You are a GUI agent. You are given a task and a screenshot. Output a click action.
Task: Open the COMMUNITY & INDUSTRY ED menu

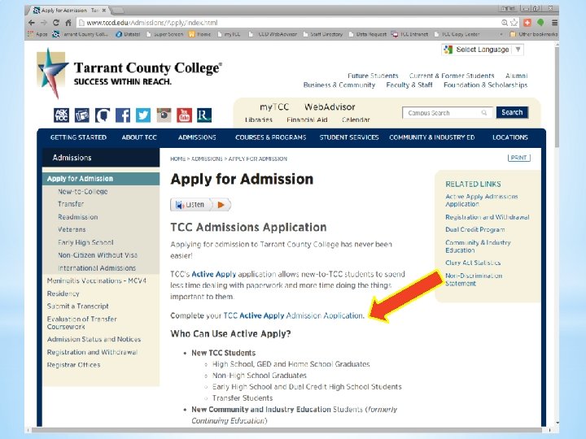click(x=432, y=137)
